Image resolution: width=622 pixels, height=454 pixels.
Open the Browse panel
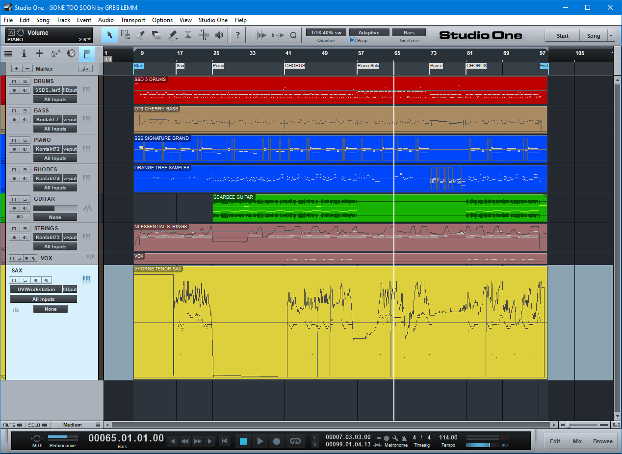[x=602, y=441]
